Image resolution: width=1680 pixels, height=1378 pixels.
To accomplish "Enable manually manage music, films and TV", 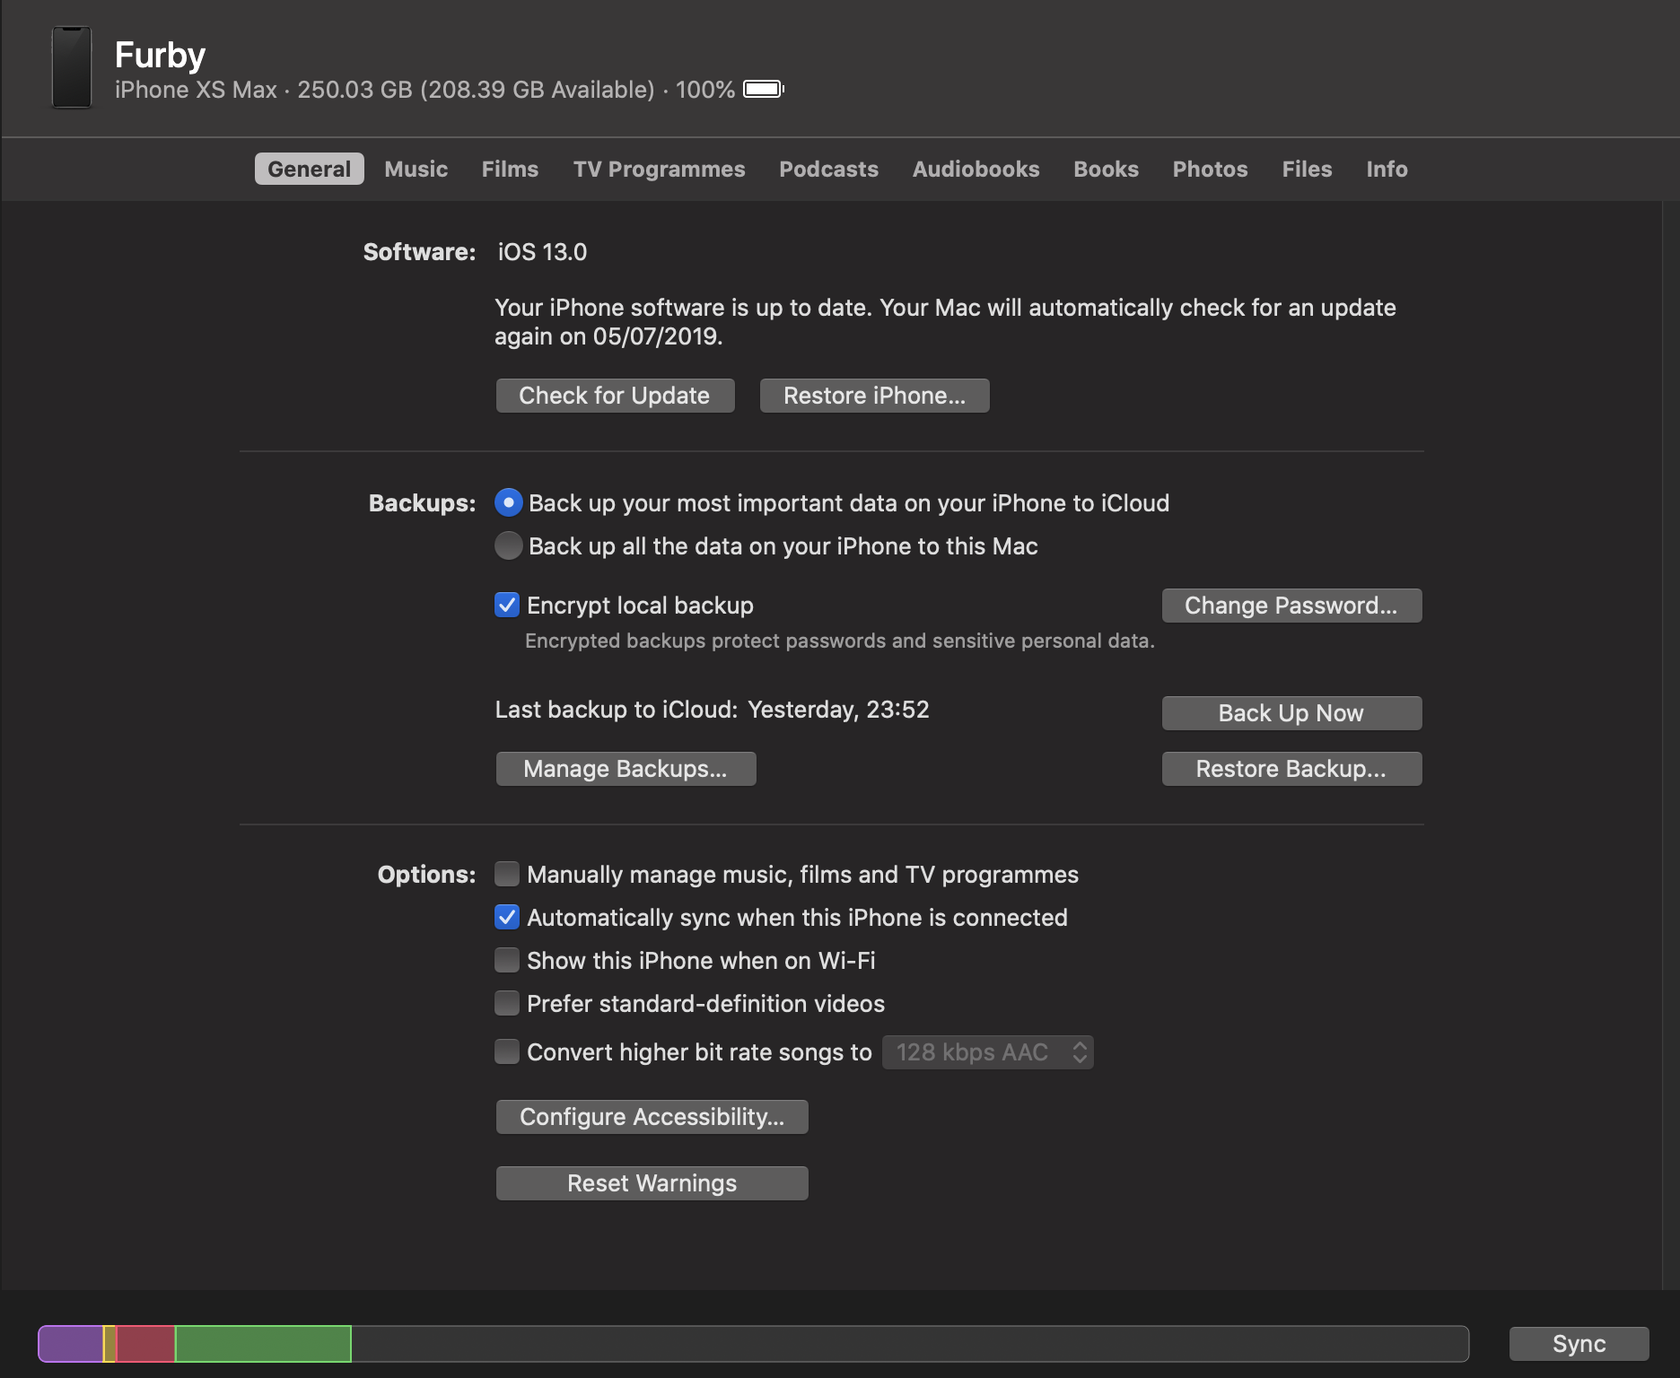I will click(x=507, y=874).
